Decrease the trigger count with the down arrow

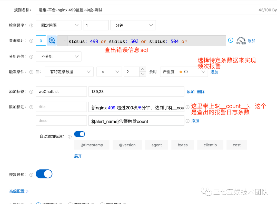click(143, 74)
